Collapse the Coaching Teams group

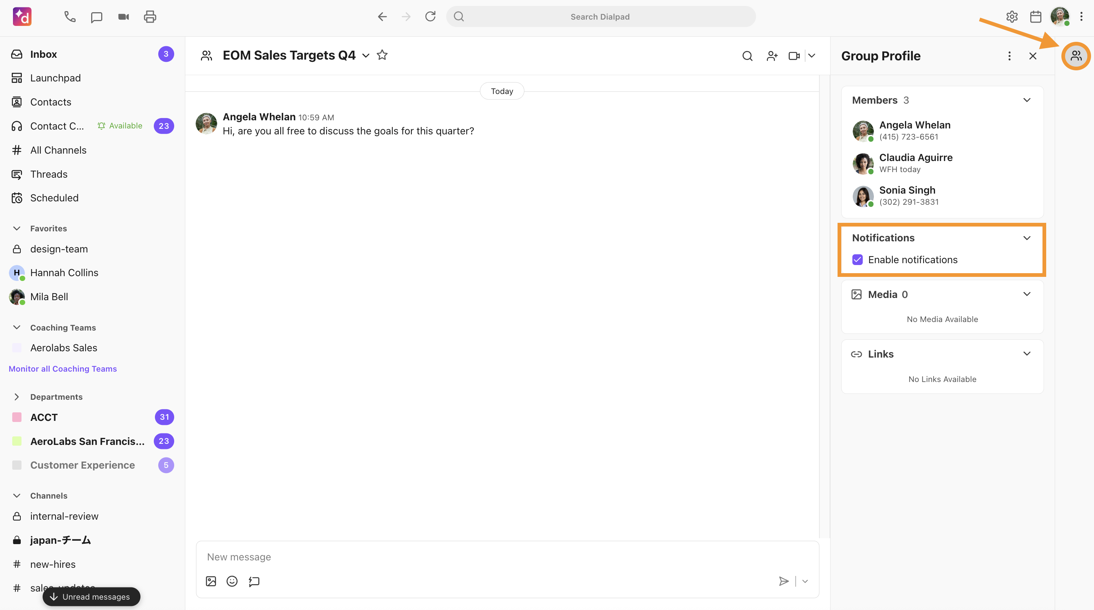click(x=17, y=328)
